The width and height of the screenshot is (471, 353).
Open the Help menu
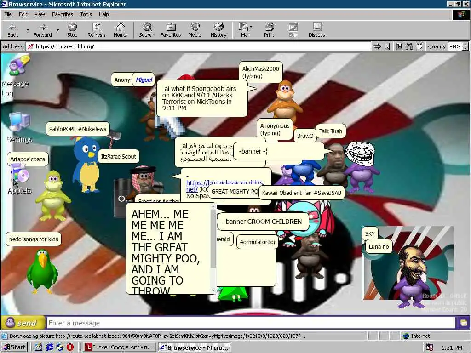click(103, 14)
